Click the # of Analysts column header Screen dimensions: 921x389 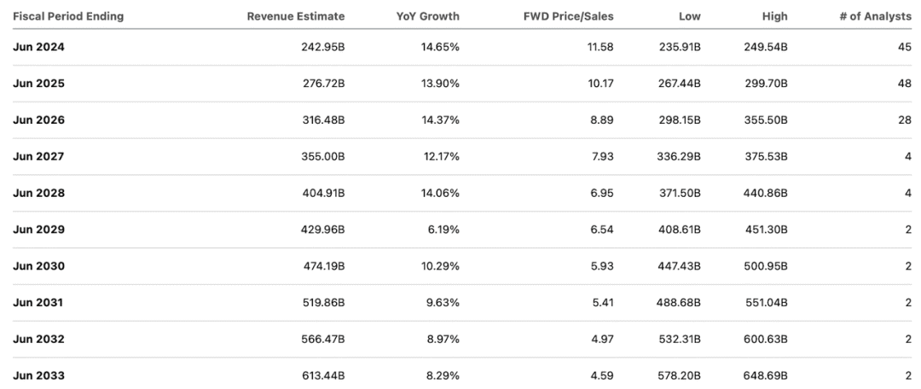876,16
